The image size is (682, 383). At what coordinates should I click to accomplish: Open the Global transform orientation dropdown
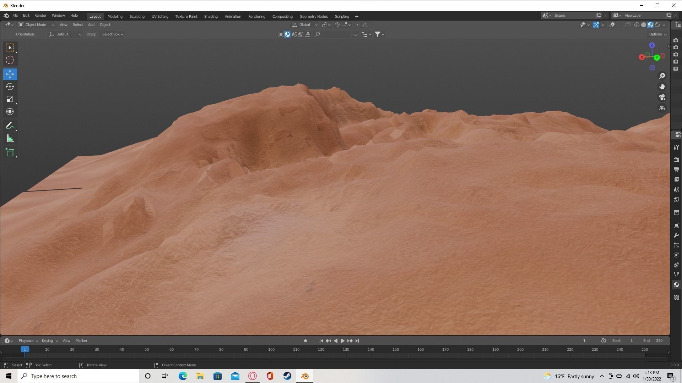coord(305,25)
